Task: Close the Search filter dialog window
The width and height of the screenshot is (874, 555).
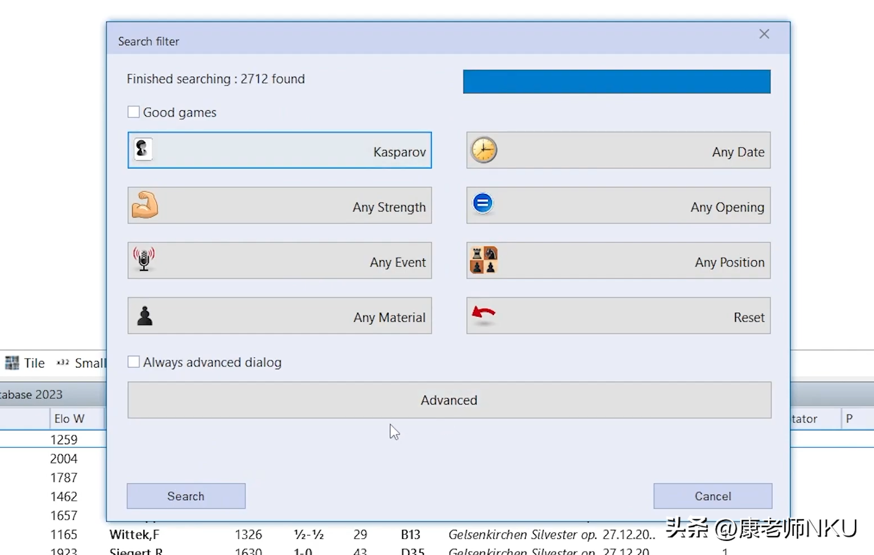Action: [x=764, y=34]
